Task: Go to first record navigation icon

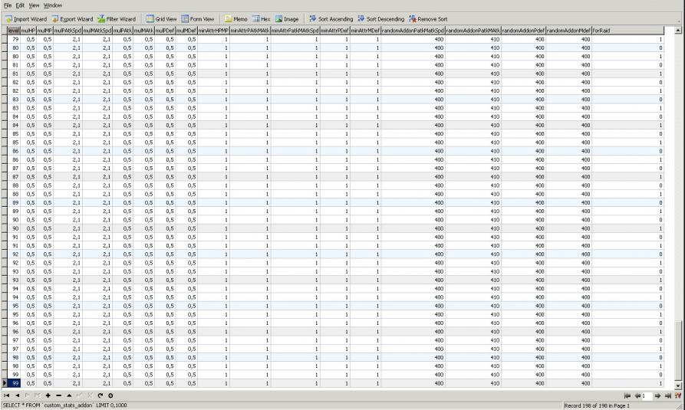Action: [x=6, y=395]
